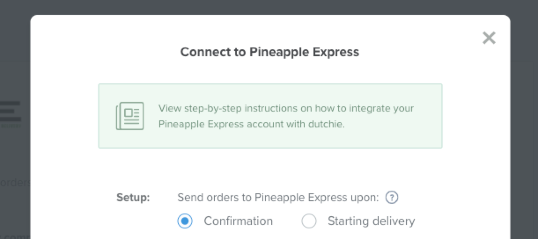Select the Confirmation radio button

pyautogui.click(x=185, y=221)
